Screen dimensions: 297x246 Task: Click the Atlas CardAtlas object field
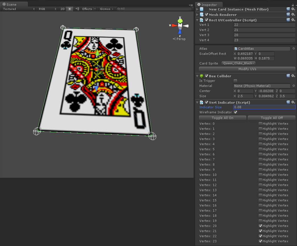262,49
